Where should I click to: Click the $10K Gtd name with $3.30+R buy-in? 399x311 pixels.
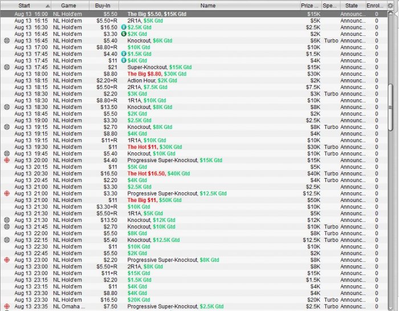(x=139, y=207)
